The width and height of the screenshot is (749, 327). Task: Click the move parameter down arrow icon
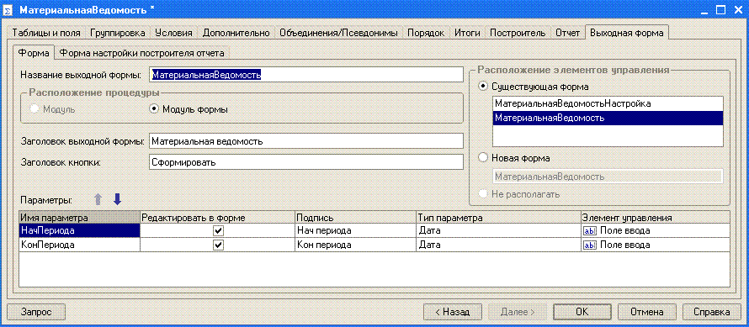(x=117, y=199)
